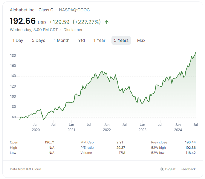Click the (+227.27%) percent change

pos(87,22)
